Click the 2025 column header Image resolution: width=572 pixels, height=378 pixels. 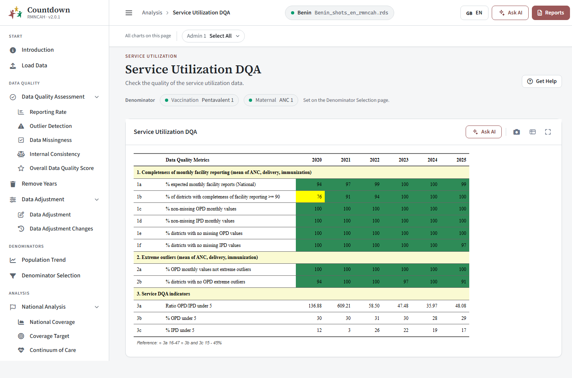click(x=461, y=160)
